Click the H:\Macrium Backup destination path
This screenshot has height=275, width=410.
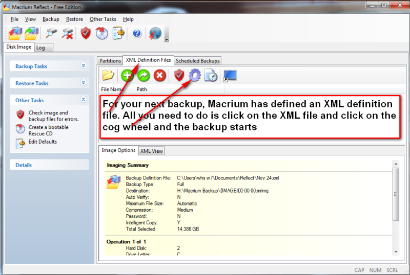(x=223, y=191)
